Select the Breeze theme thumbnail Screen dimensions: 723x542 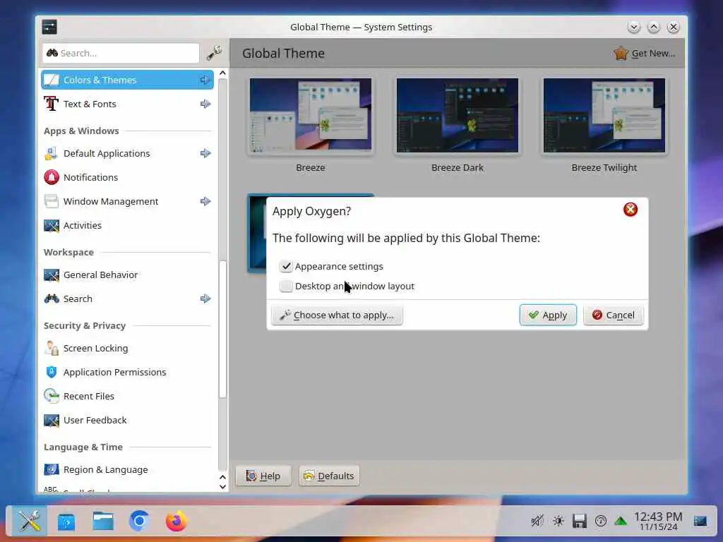(x=311, y=116)
